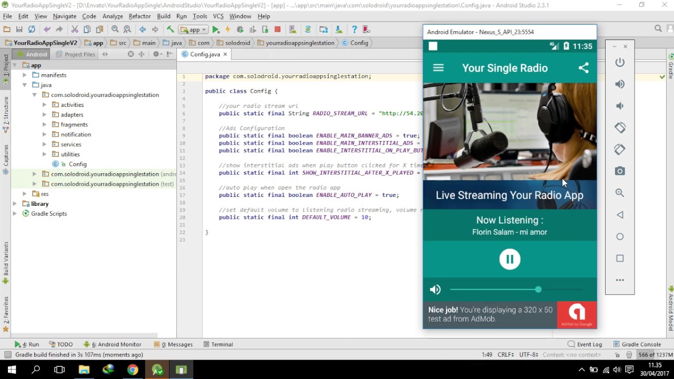Select the utilities package in tree
This screenshot has height=379, width=674.
pos(70,154)
